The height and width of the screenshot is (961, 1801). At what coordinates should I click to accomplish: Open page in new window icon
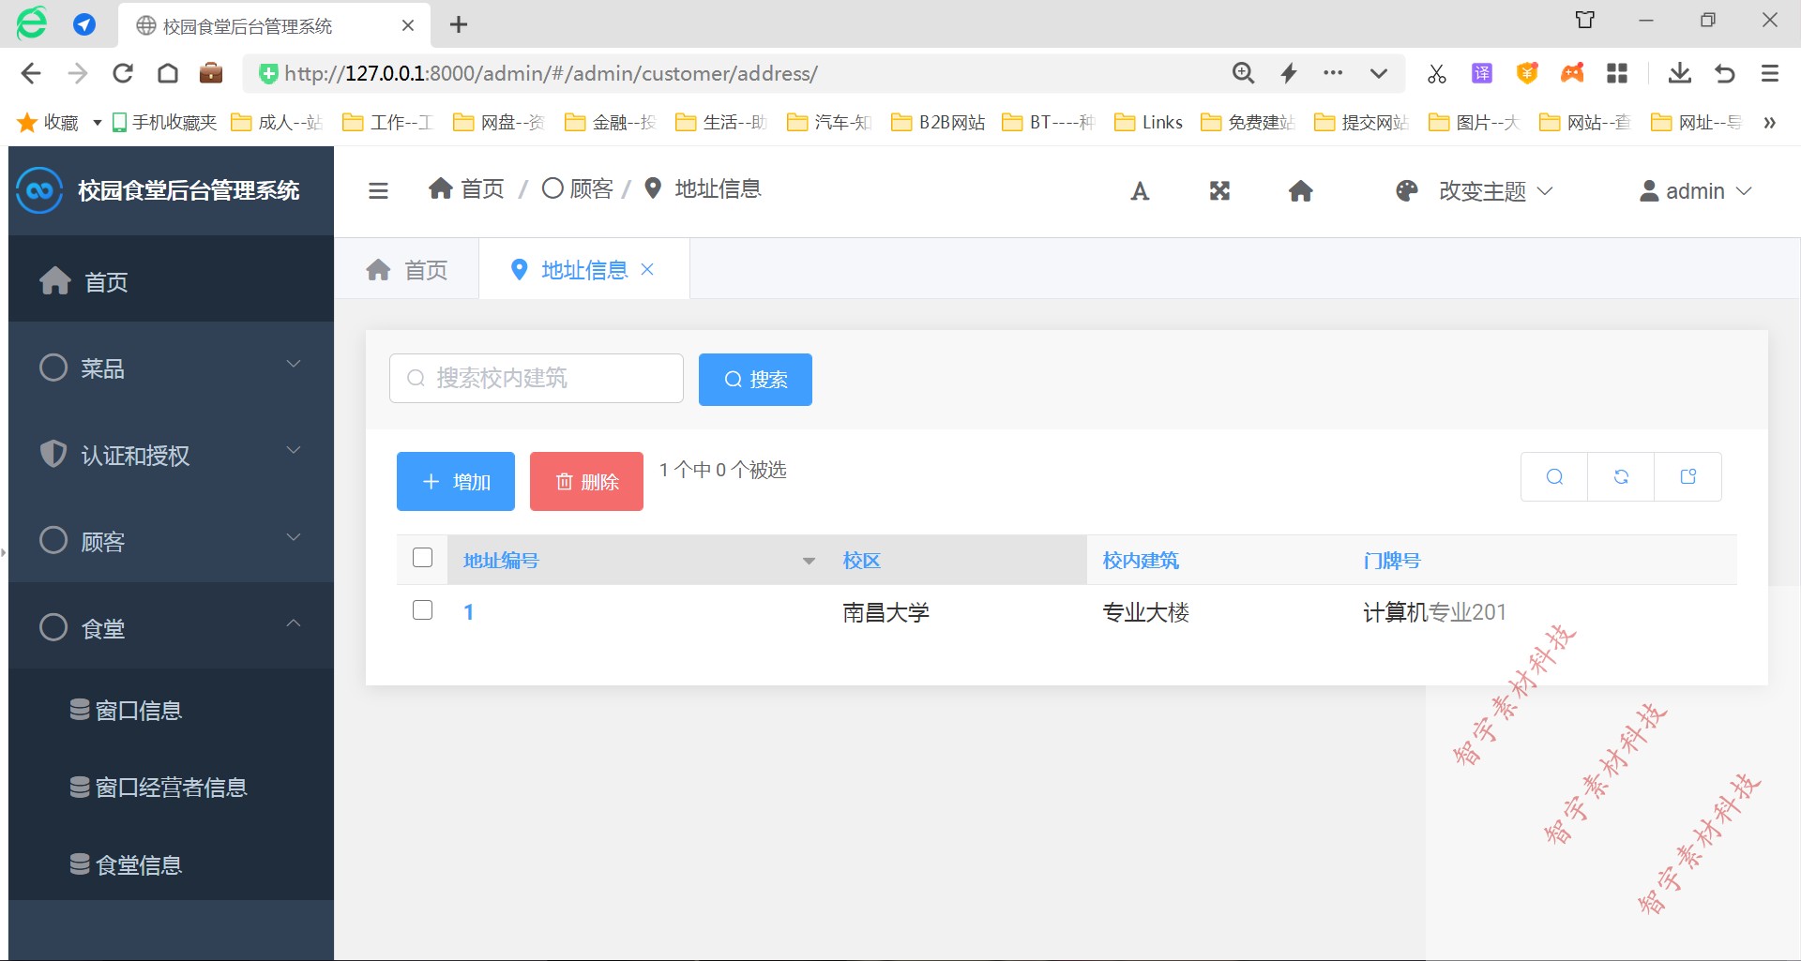[1687, 477]
